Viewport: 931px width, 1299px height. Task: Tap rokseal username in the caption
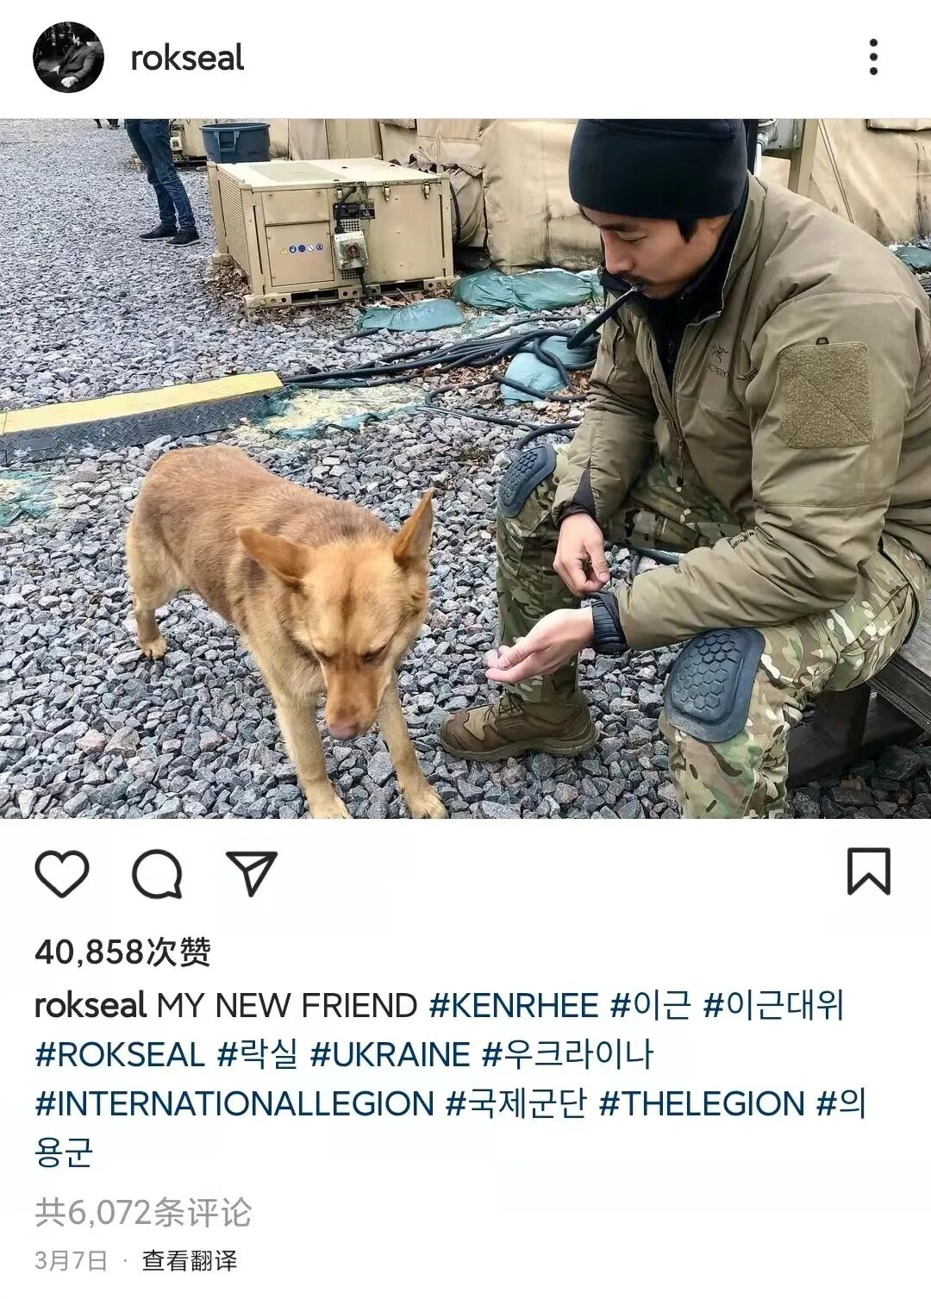pos(91,1006)
